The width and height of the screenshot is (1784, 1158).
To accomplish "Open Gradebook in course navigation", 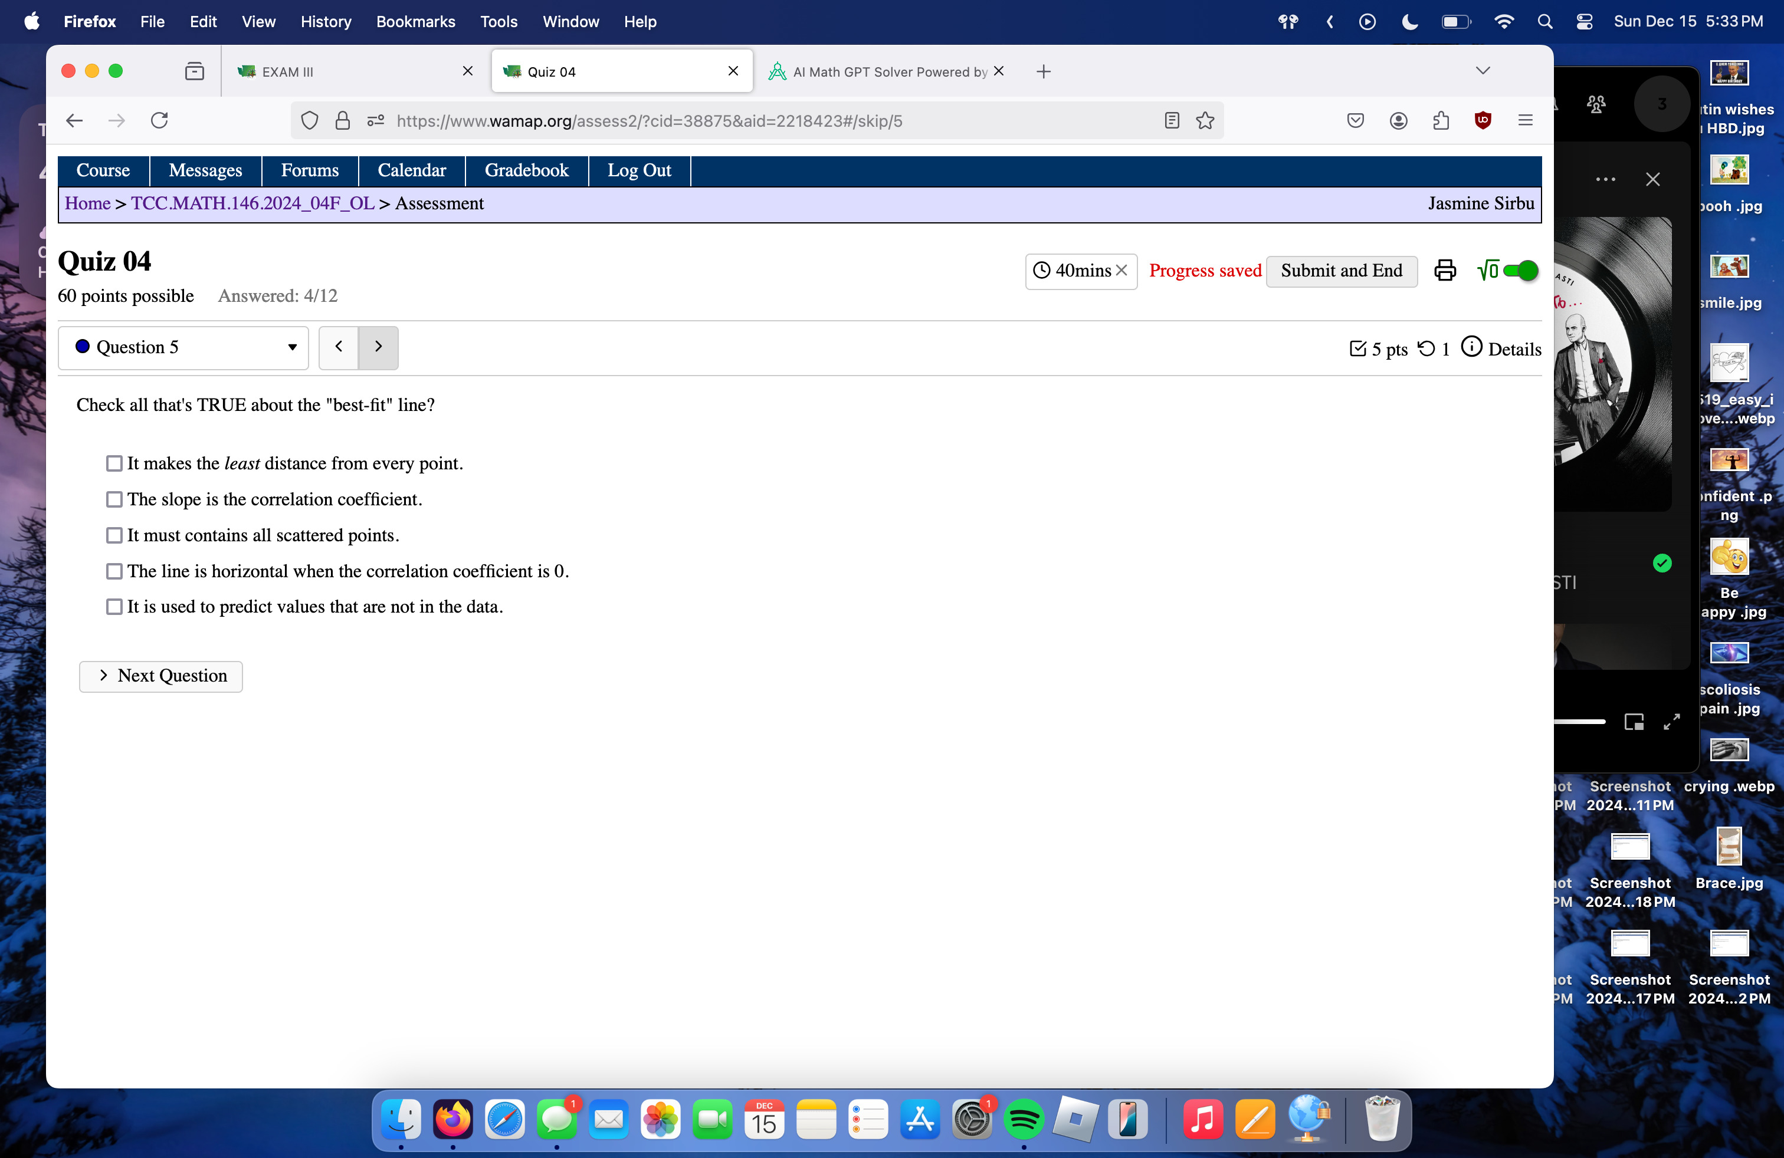I will [x=526, y=171].
